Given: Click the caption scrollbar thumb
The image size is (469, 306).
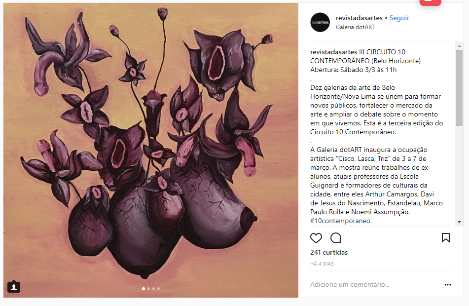Looking at the screenshot, I should (459, 88).
